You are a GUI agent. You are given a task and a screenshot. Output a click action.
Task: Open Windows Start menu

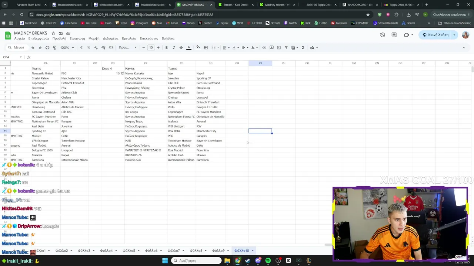(x=165, y=260)
